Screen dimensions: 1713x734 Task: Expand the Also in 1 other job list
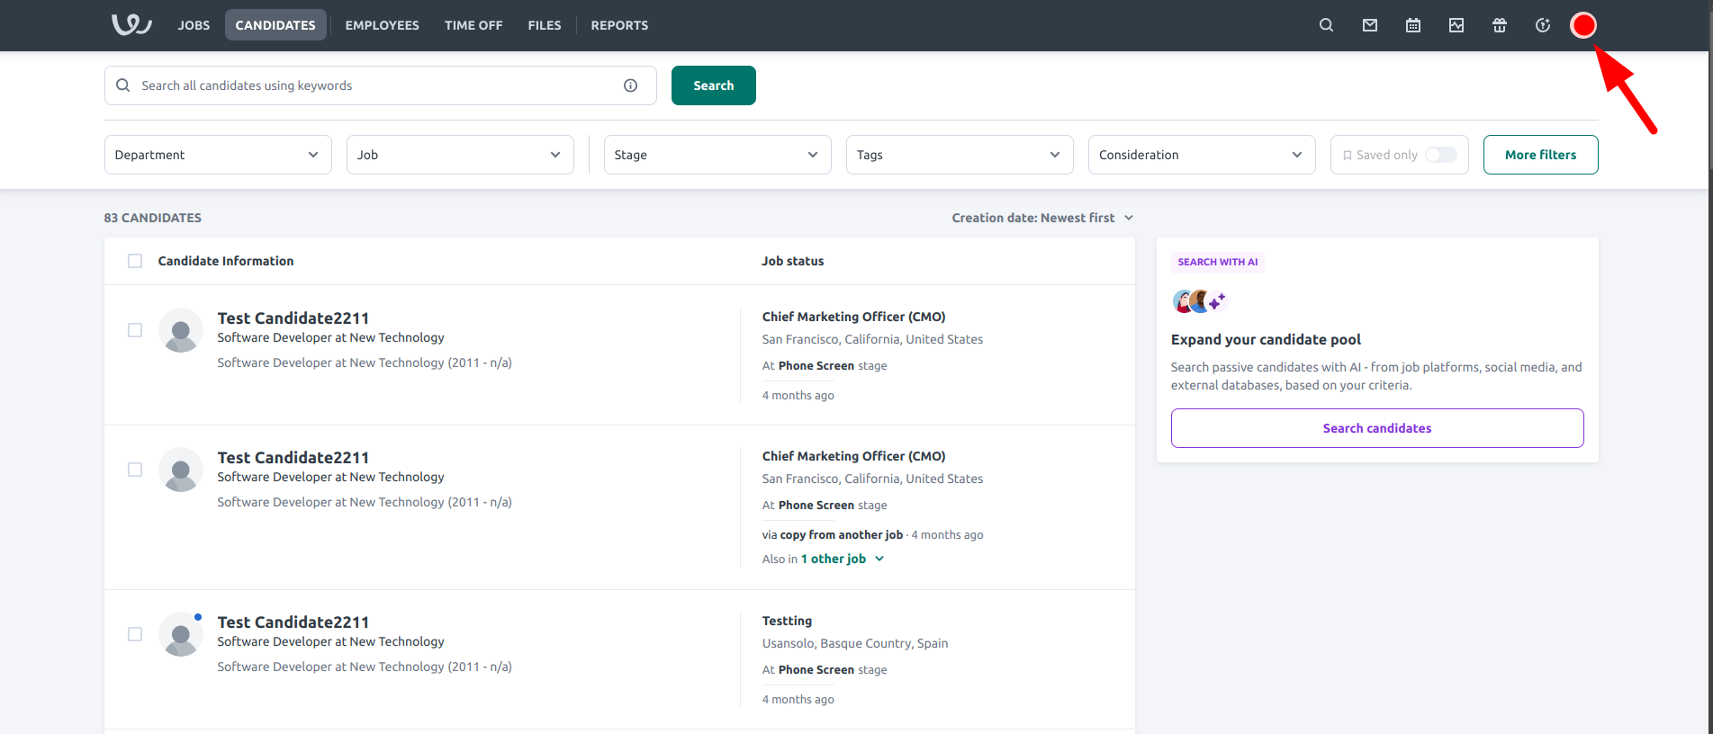[x=843, y=559]
